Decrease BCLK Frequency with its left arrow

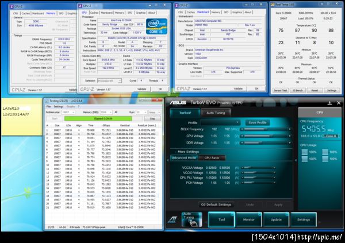click(242, 129)
